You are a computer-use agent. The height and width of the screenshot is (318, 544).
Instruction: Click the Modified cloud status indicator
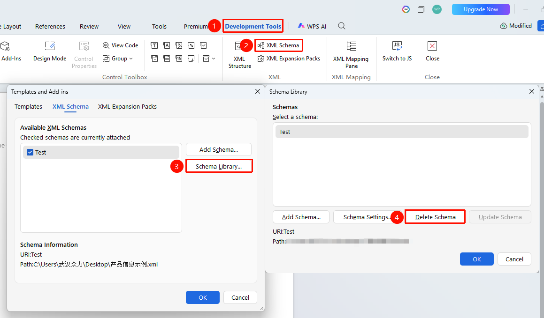click(516, 26)
